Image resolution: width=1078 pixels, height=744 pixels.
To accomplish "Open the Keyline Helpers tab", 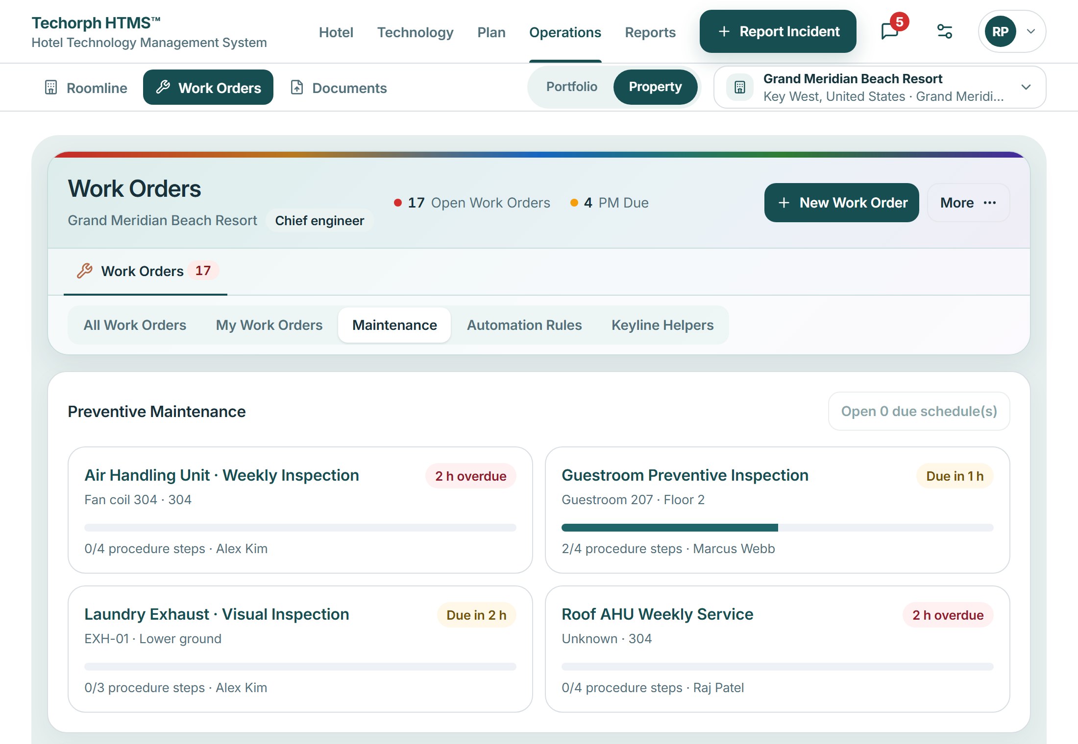I will [662, 325].
